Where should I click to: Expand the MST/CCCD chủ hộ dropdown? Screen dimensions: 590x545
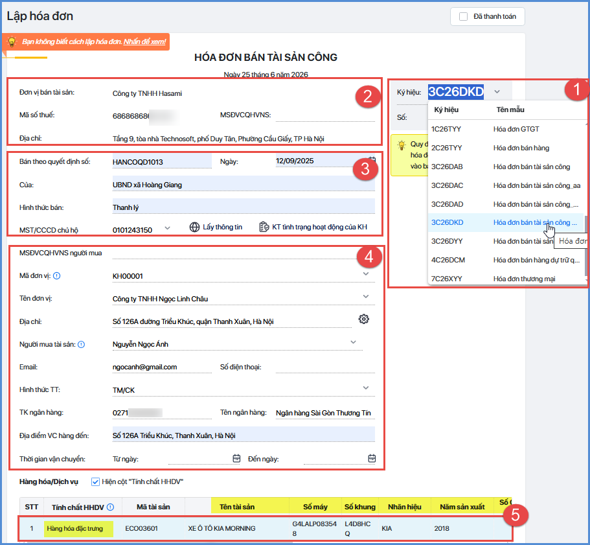(168, 228)
